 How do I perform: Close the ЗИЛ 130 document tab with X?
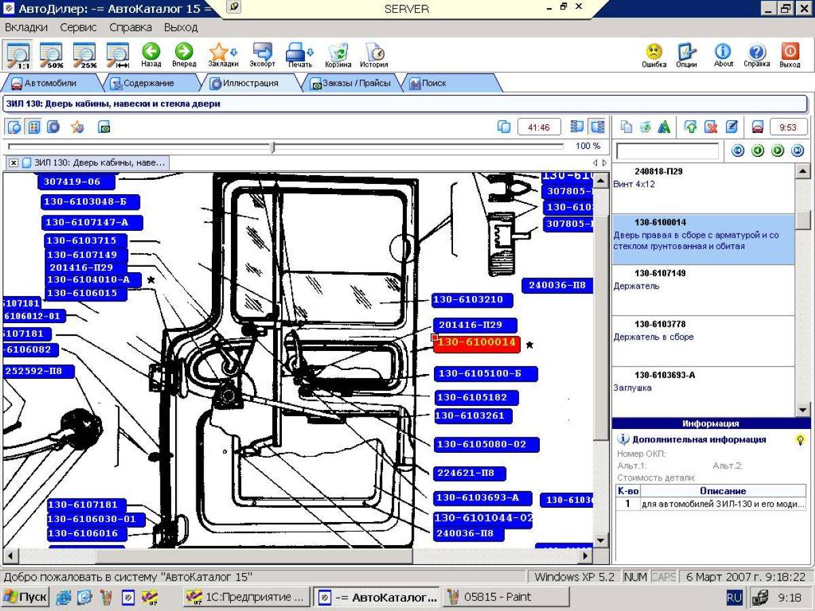14,163
